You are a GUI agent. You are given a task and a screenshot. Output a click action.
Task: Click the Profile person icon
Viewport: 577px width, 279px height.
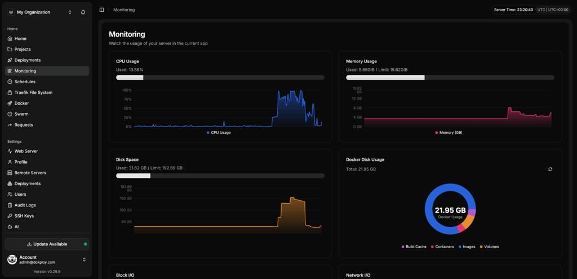tap(10, 162)
